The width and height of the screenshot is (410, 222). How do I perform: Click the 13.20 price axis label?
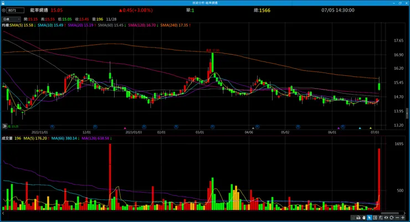click(398, 125)
